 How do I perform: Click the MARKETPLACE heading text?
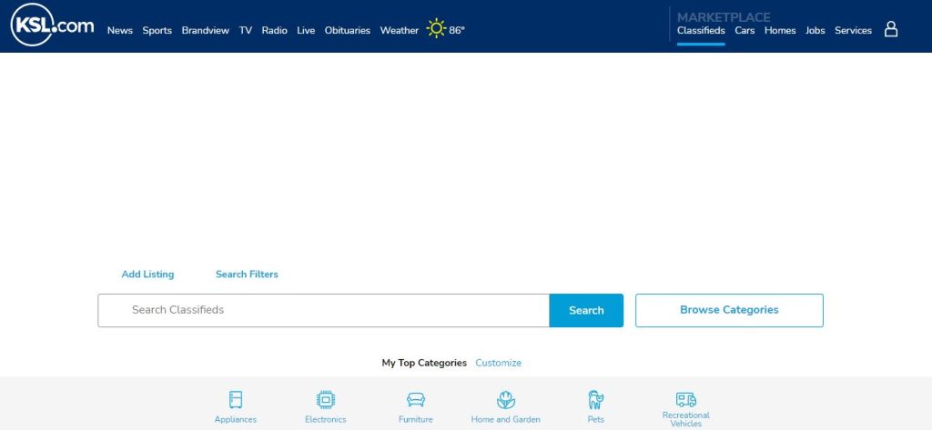click(x=724, y=17)
